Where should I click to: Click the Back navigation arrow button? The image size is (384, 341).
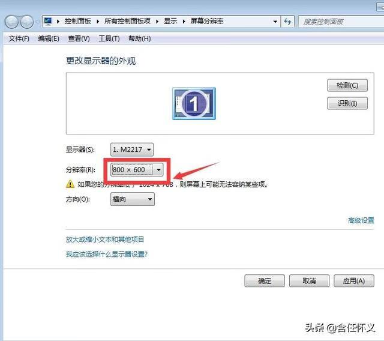coord(11,22)
